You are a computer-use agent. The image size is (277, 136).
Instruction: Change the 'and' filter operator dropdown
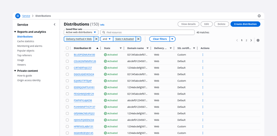(x=107, y=39)
